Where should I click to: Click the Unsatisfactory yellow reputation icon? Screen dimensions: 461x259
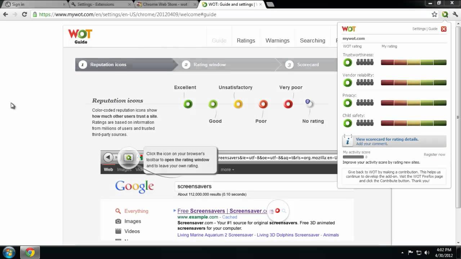coord(238,104)
